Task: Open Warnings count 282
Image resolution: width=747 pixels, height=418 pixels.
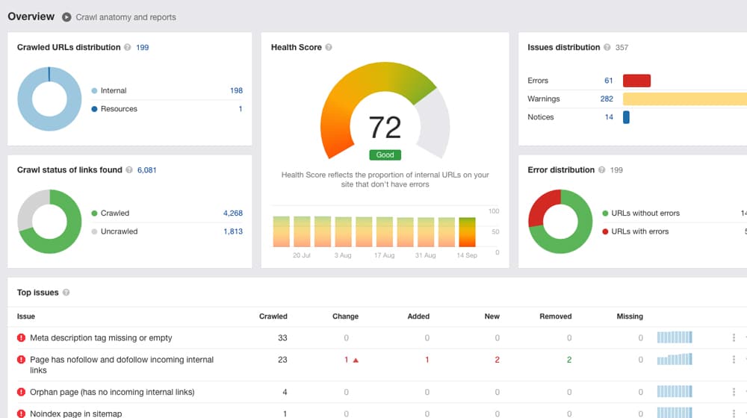Action: click(x=607, y=99)
